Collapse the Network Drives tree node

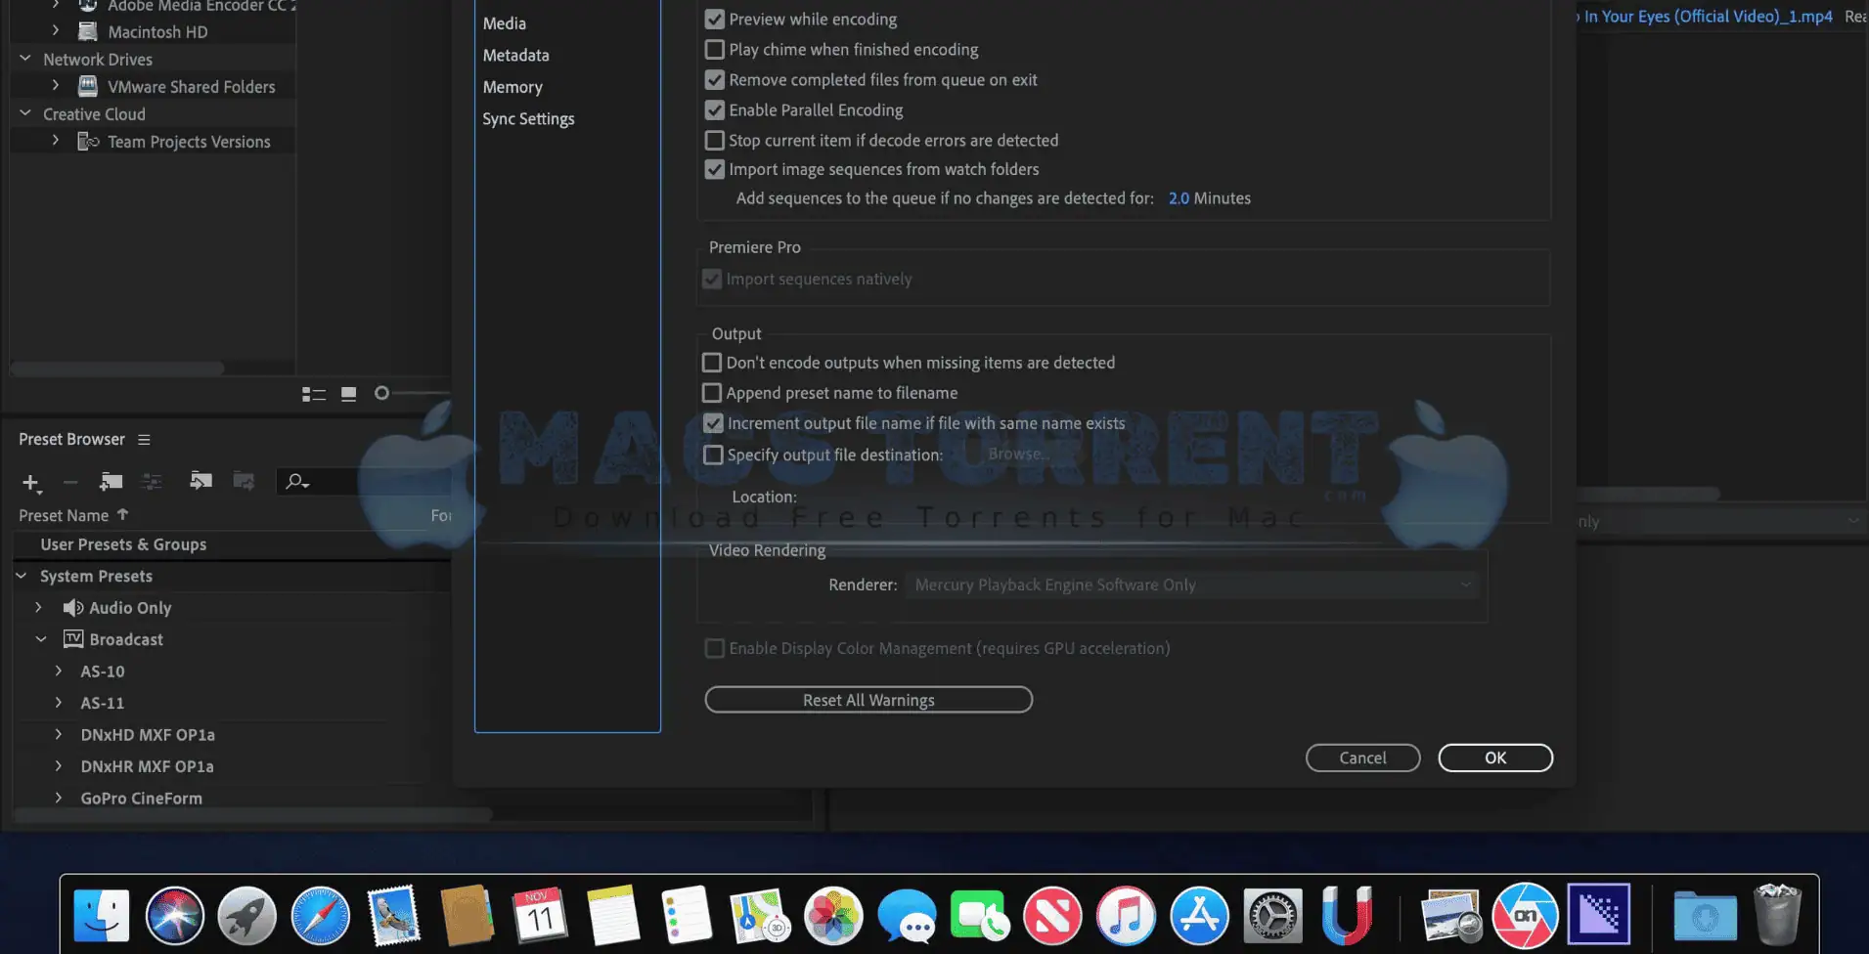pos(25,59)
